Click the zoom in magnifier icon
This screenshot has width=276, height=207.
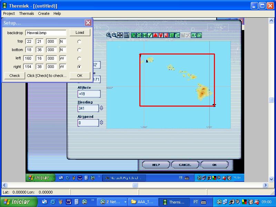pyautogui.click(x=109, y=35)
